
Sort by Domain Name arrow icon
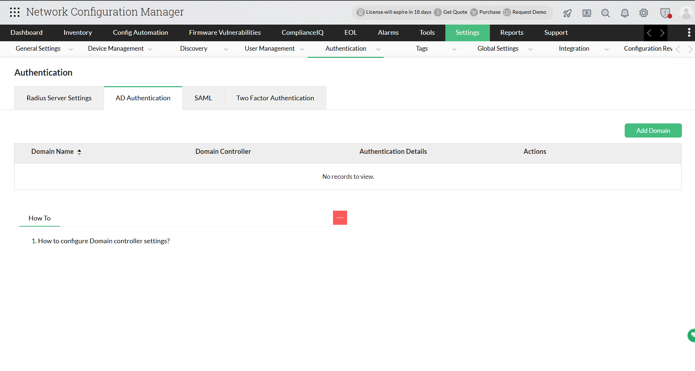pos(79,152)
